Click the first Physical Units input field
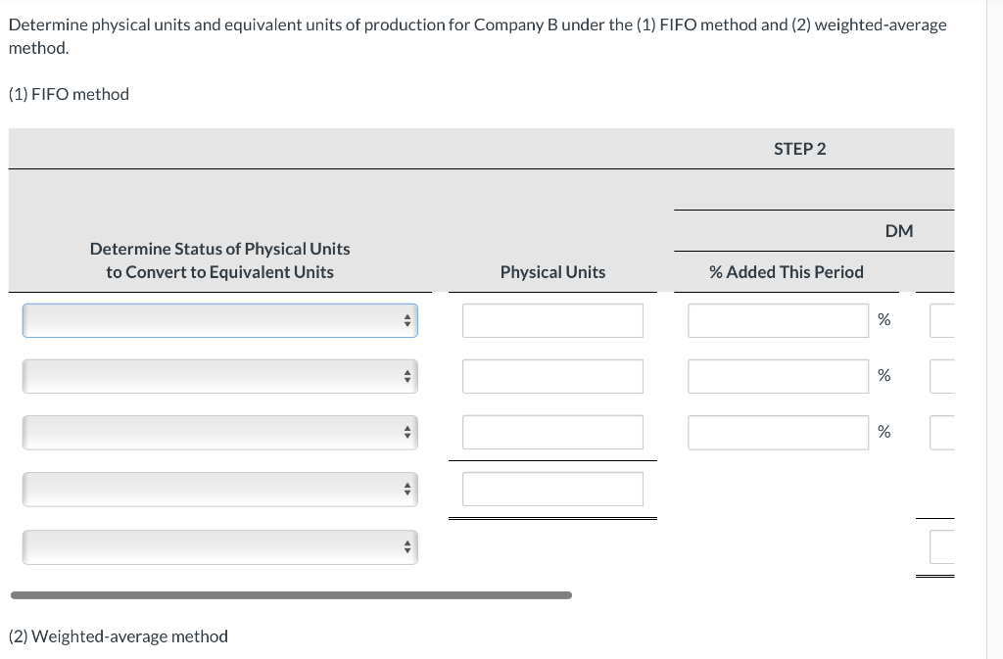 point(552,320)
